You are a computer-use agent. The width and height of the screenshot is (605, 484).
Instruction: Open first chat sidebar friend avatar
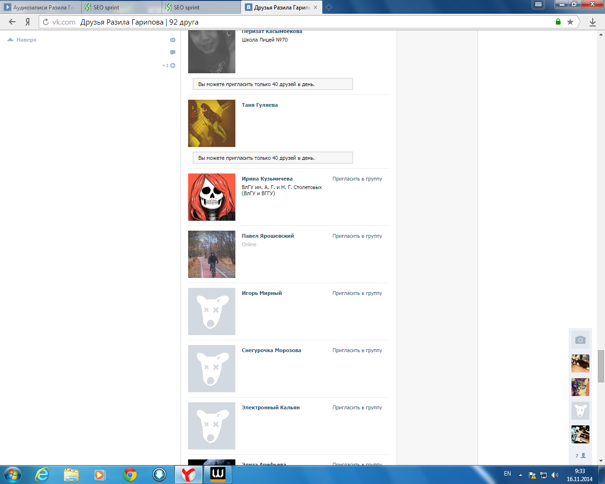point(580,363)
